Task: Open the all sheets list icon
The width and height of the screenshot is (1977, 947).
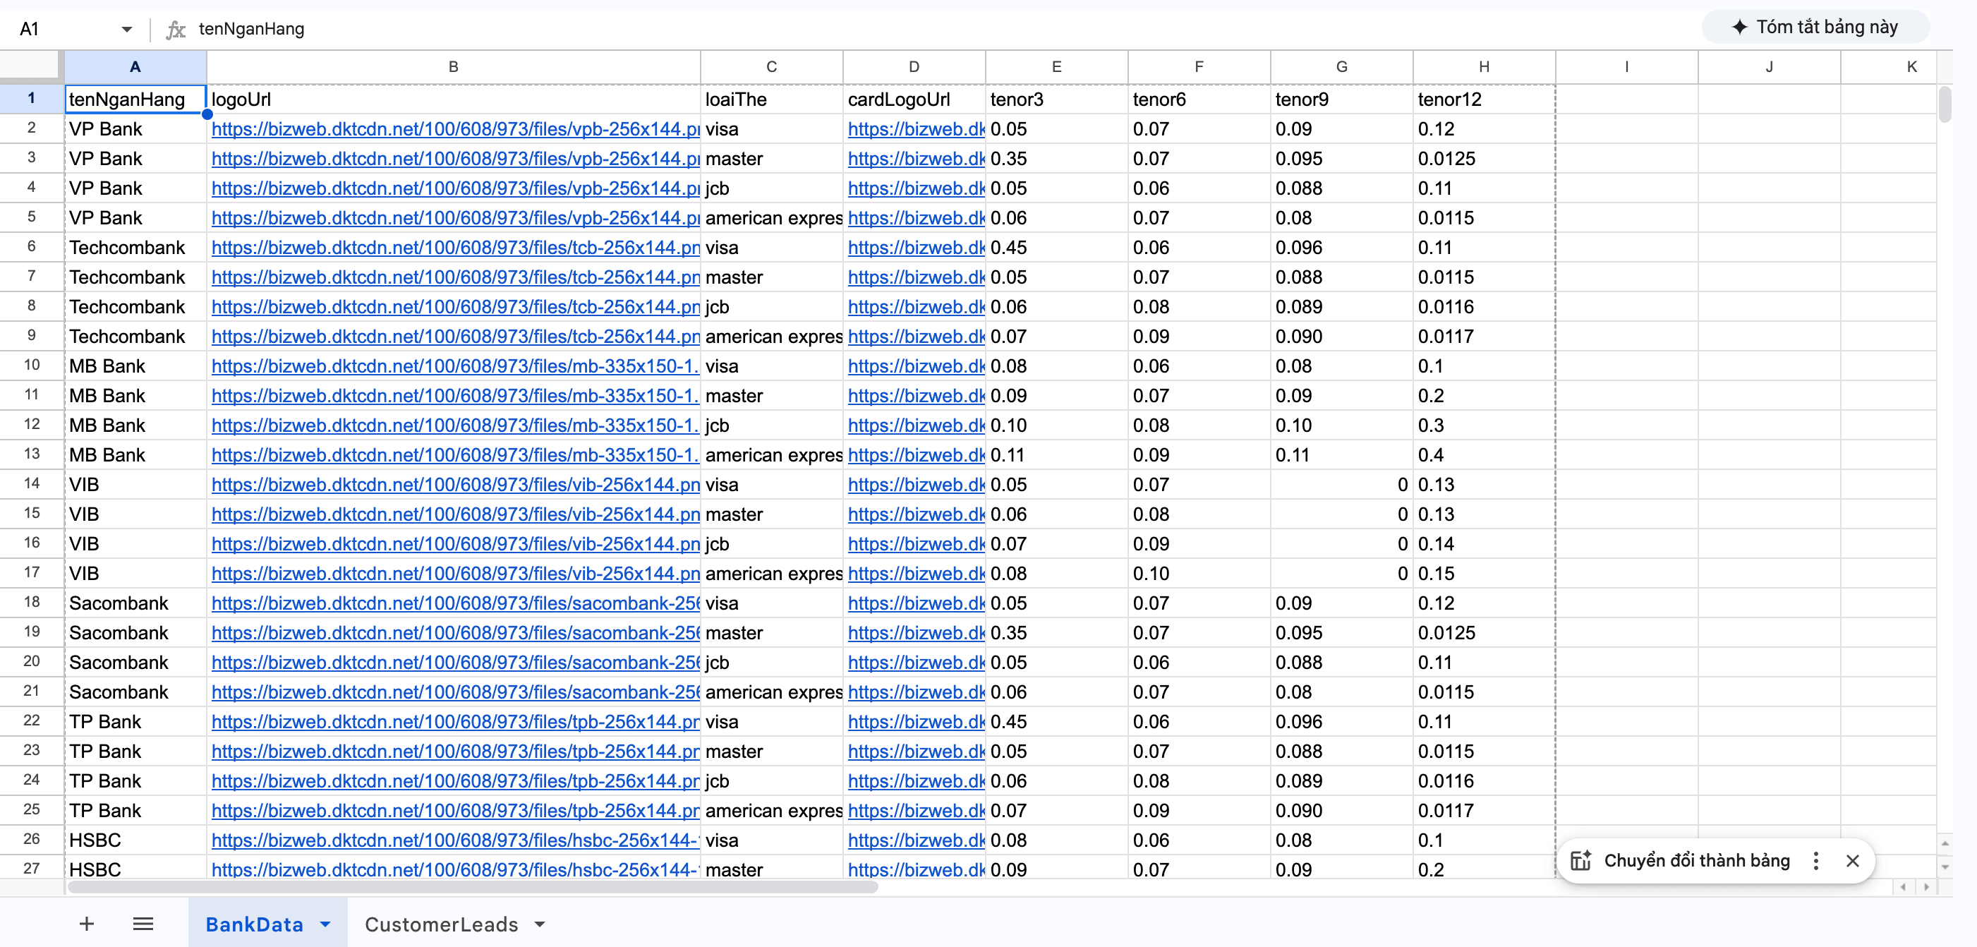Action: coord(143,924)
